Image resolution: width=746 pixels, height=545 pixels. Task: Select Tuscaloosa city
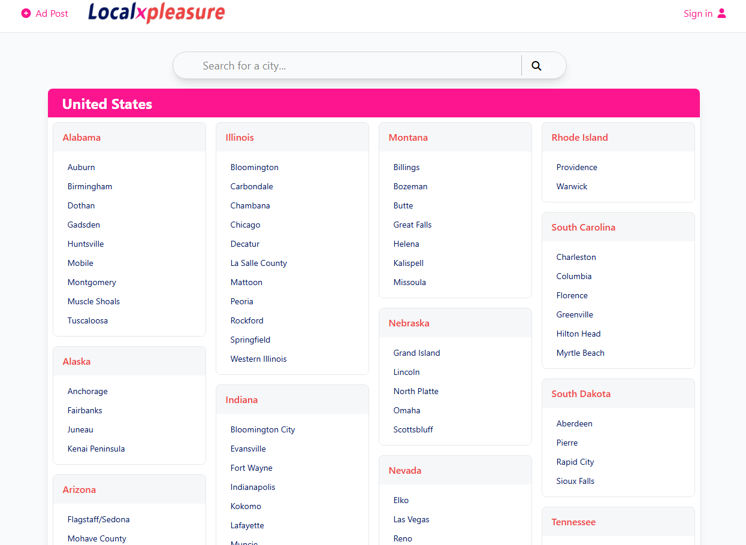coord(87,320)
